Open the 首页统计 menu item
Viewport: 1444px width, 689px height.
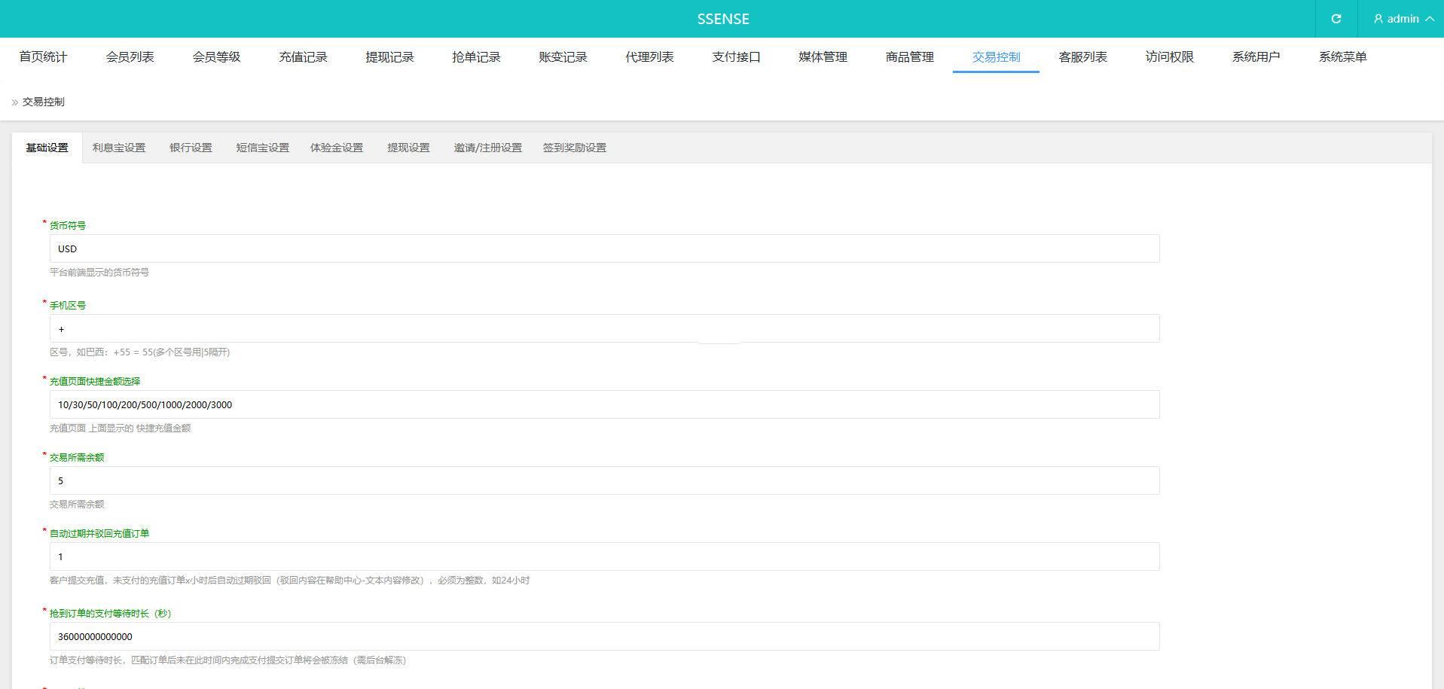43,57
